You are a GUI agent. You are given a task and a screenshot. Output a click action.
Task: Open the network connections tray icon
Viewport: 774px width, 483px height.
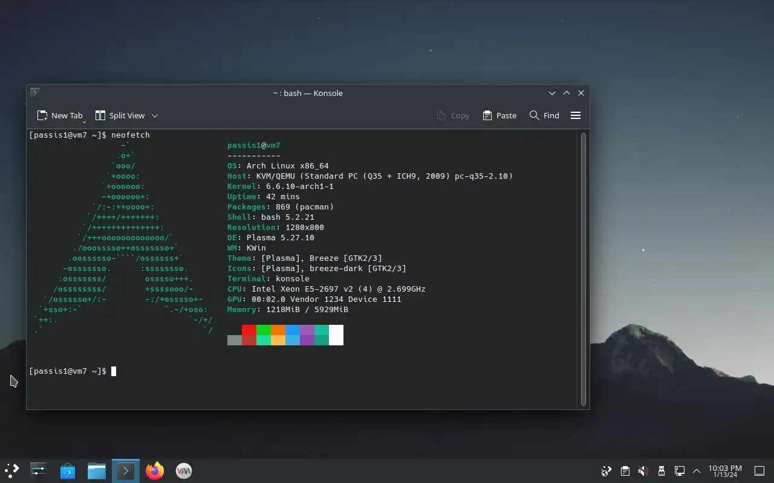tap(680, 471)
